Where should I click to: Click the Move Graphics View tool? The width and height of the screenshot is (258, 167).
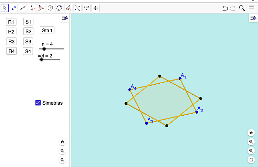(95, 8)
